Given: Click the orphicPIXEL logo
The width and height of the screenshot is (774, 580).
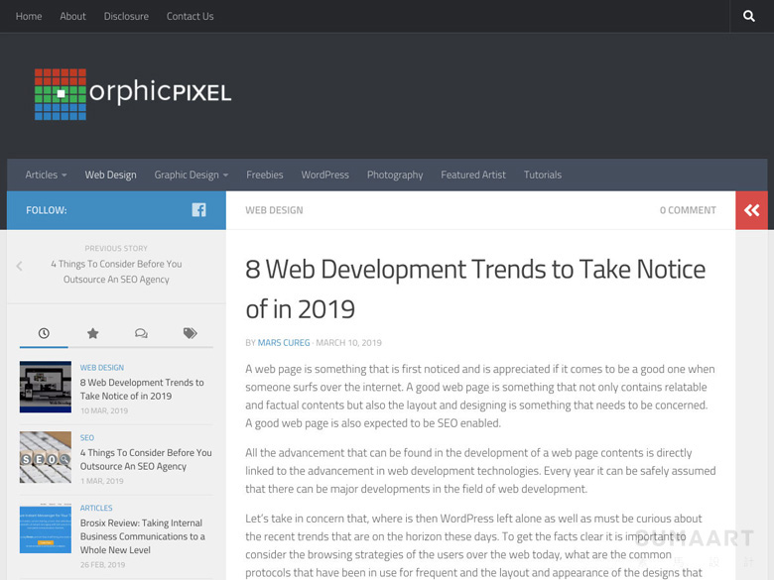Looking at the screenshot, I should (x=133, y=94).
